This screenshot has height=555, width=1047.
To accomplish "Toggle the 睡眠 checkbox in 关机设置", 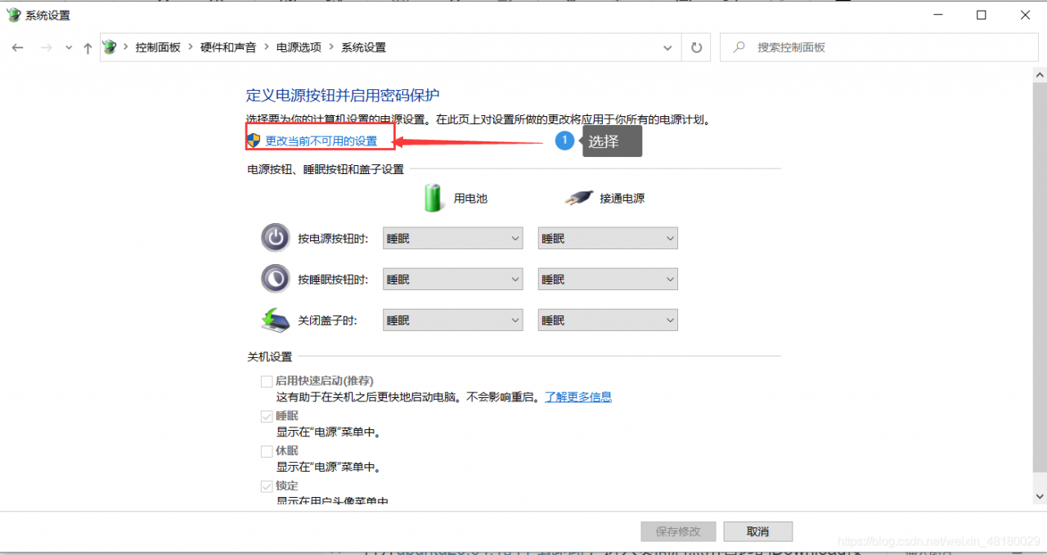I will pyautogui.click(x=267, y=416).
